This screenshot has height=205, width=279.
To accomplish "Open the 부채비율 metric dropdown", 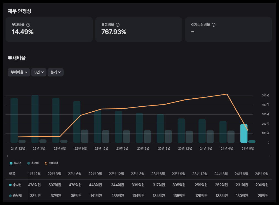I will coord(19,72).
